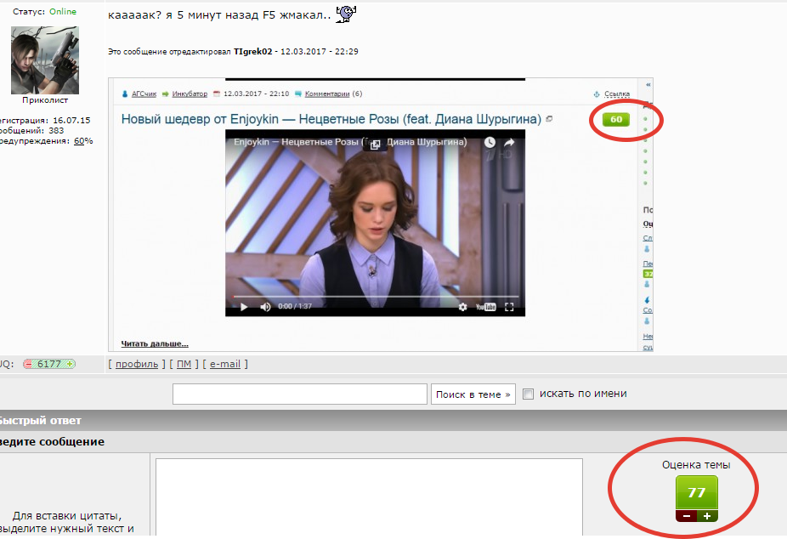
Task: Click the topic search text field
Action: pos(300,394)
